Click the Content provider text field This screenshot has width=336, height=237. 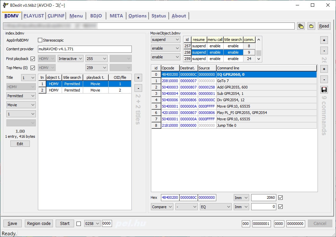click(x=85, y=49)
